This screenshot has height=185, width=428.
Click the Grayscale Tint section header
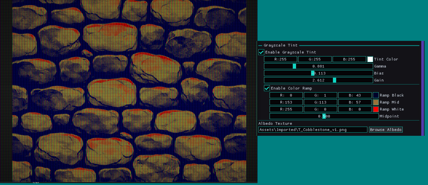pos(281,45)
